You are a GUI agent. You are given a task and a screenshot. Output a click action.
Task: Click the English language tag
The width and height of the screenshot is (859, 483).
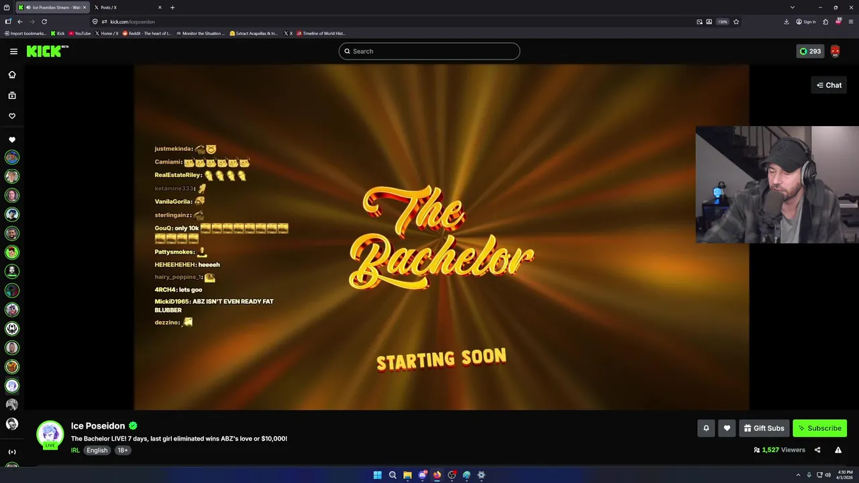(x=97, y=450)
